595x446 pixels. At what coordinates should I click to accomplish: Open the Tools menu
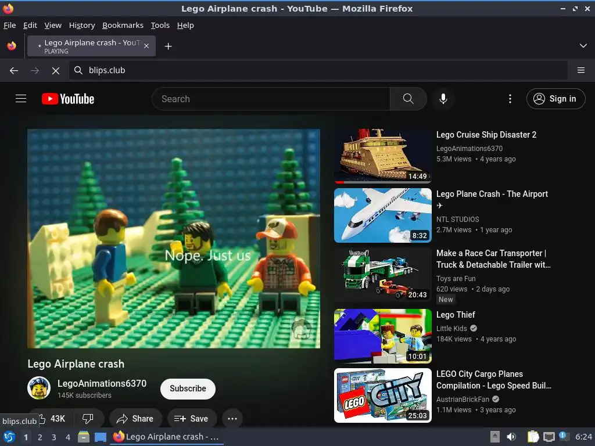(160, 26)
